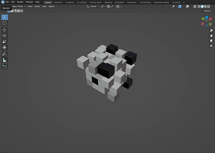Image resolution: width=215 pixels, height=153 pixels.
Task: Open the viewport Object menu
Action: click(51, 6)
